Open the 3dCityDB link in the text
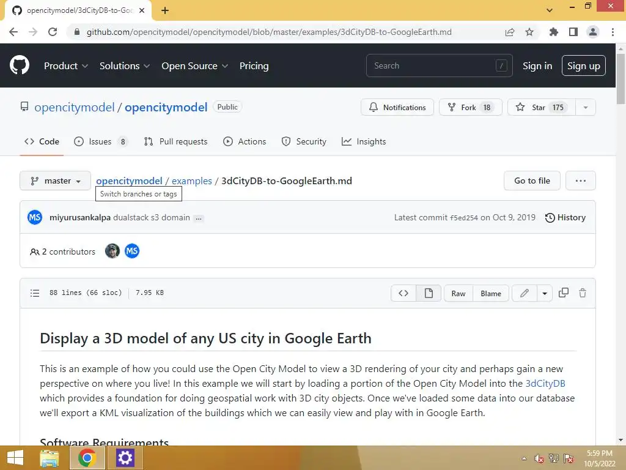626x470 pixels. coord(545,383)
